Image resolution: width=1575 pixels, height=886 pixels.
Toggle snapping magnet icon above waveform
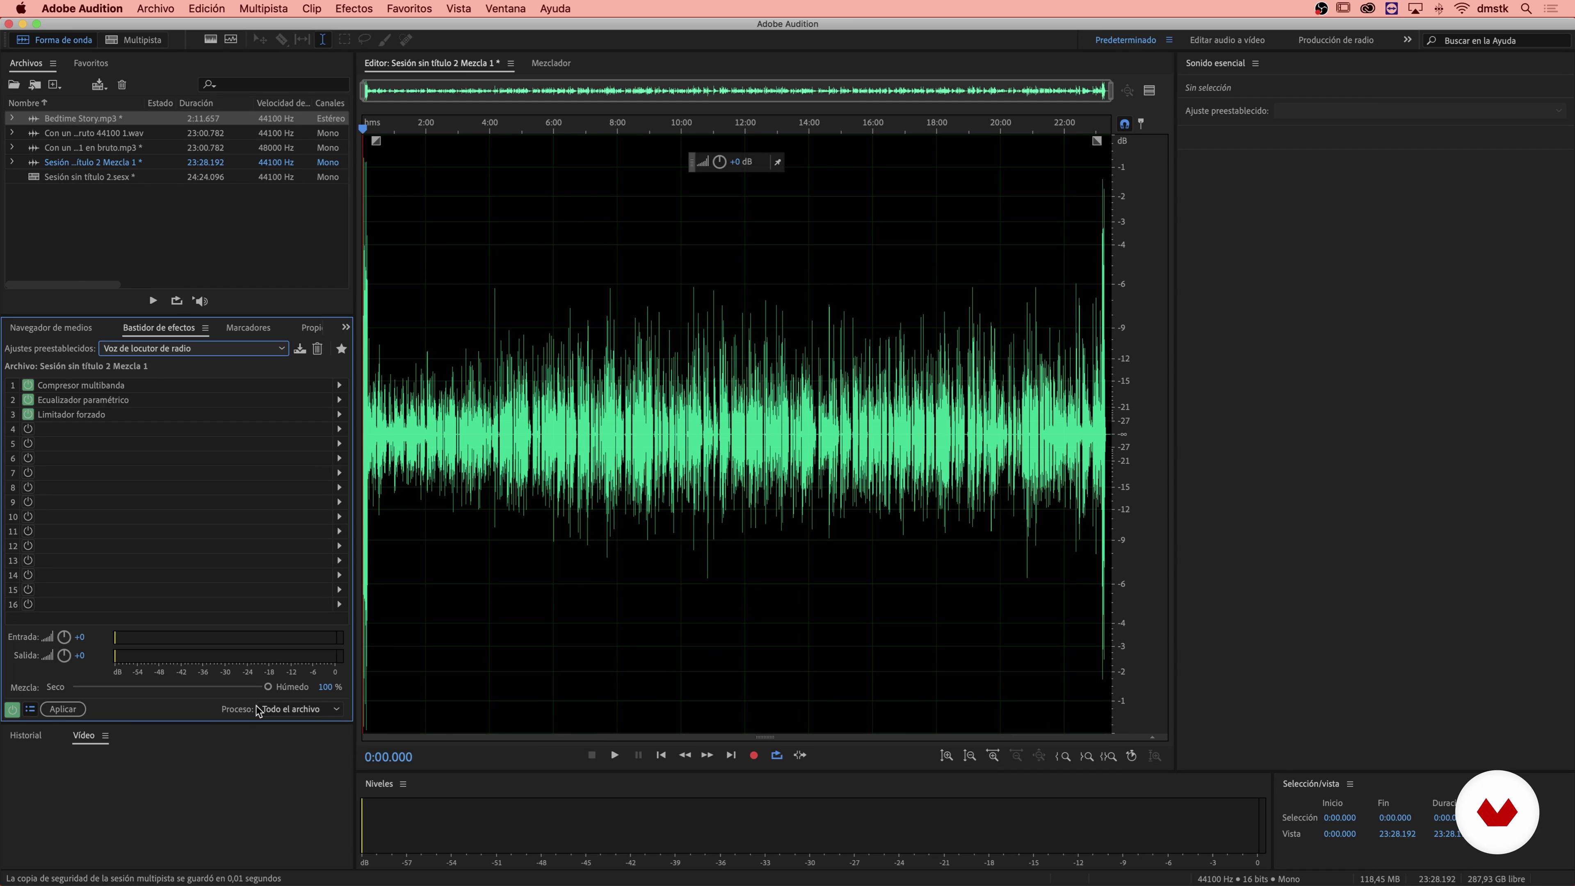tap(1124, 123)
